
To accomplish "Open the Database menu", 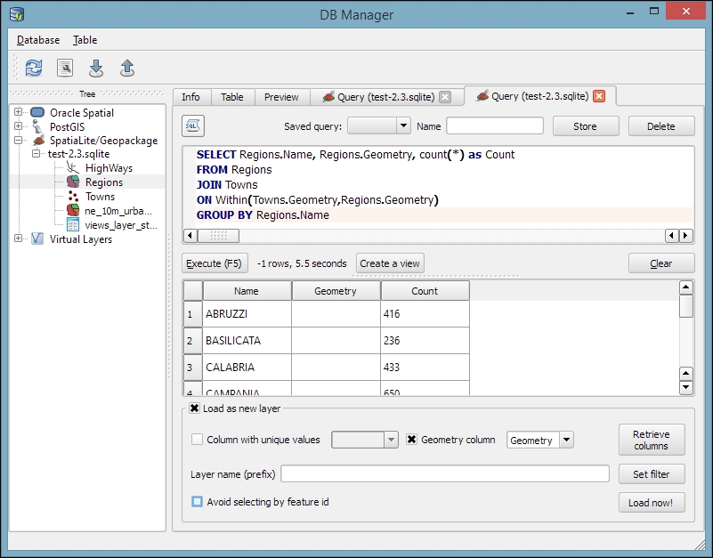I will click(x=37, y=40).
